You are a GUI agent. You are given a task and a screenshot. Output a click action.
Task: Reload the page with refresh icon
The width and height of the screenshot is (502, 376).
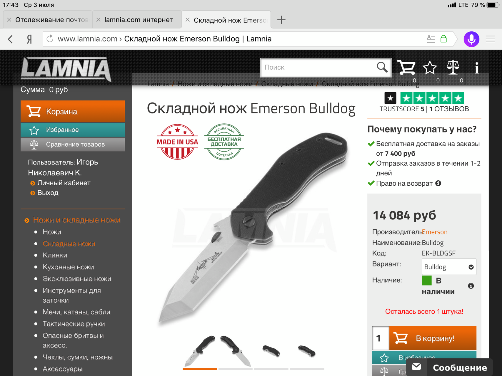point(50,39)
